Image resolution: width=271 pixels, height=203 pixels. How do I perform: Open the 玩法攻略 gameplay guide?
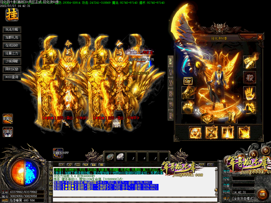tap(12, 30)
